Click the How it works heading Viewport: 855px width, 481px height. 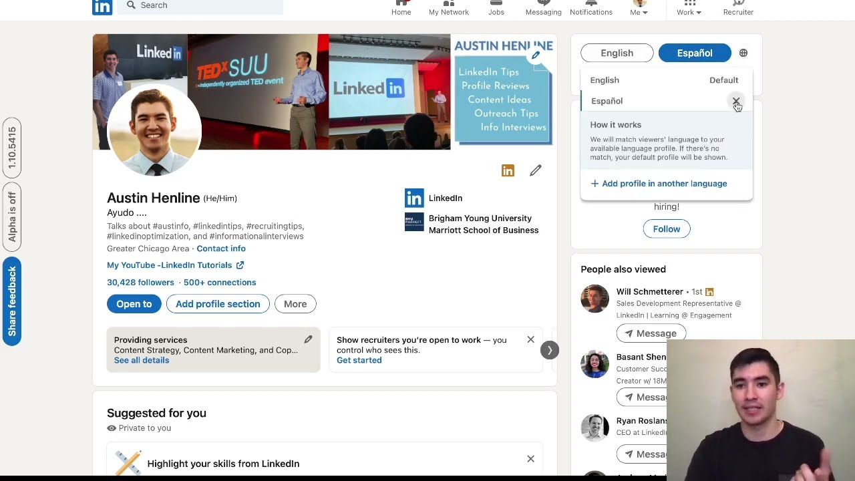615,125
